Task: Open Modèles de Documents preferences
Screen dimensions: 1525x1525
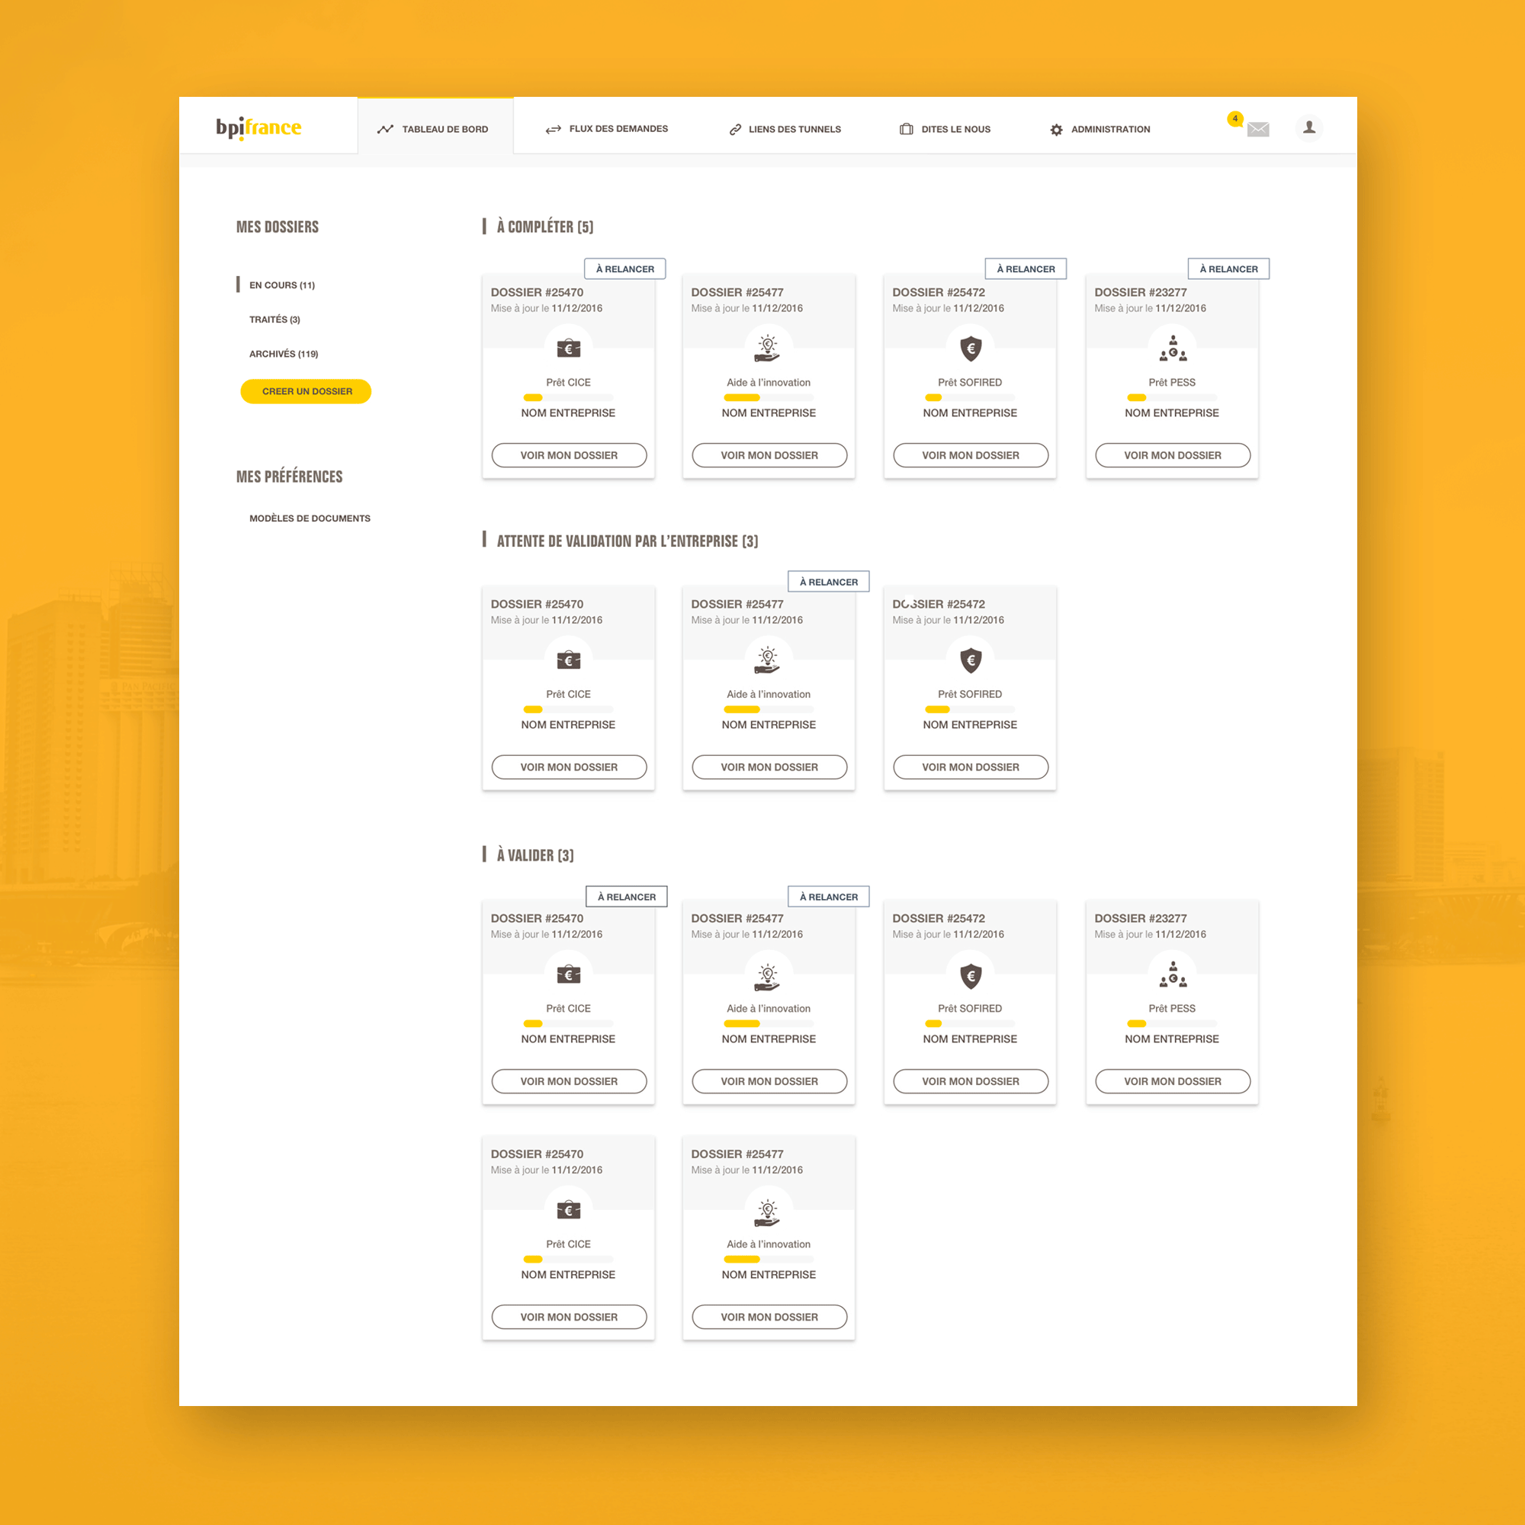Action: (310, 518)
